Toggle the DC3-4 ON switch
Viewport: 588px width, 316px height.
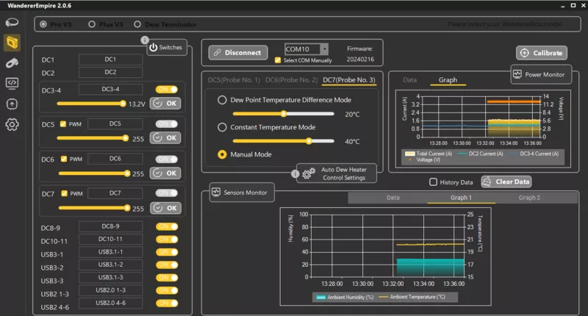[166, 89]
